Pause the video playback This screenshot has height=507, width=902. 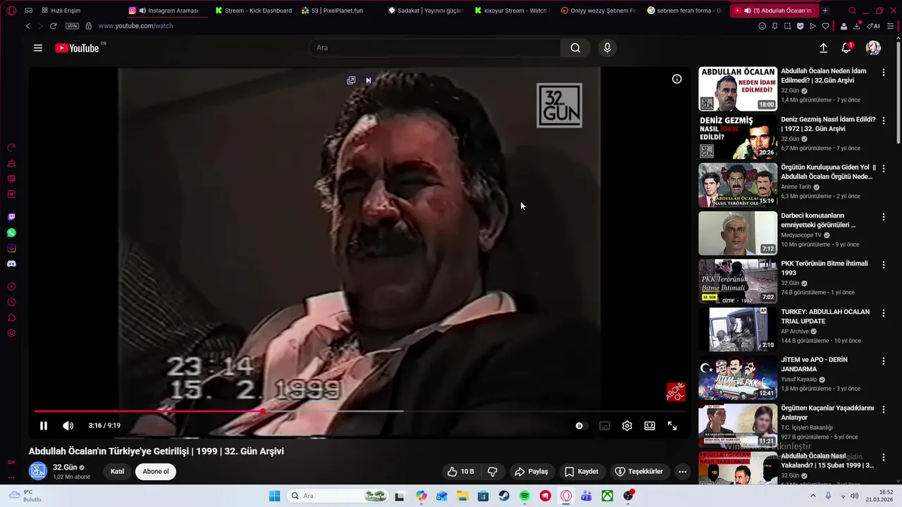44,425
